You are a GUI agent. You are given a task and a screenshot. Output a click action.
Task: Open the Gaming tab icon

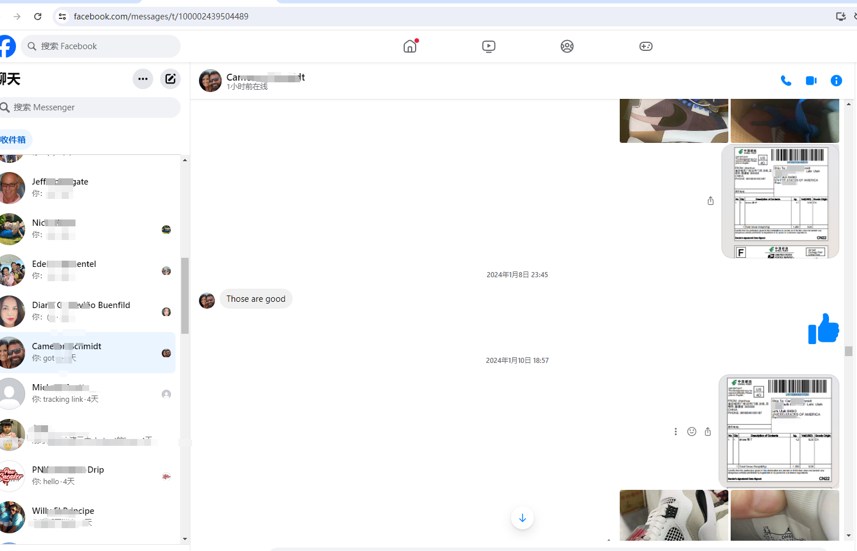click(645, 46)
